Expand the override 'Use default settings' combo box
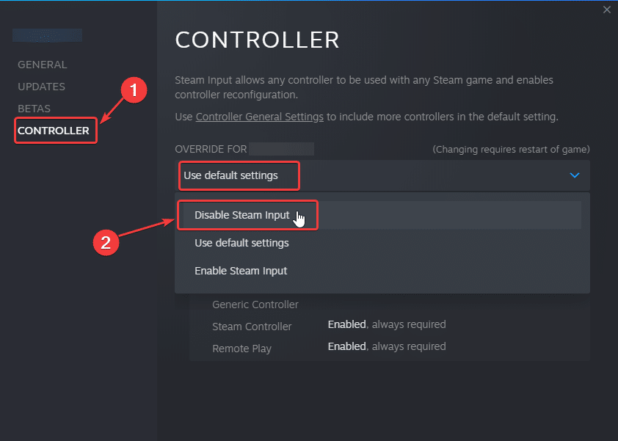 click(382, 175)
